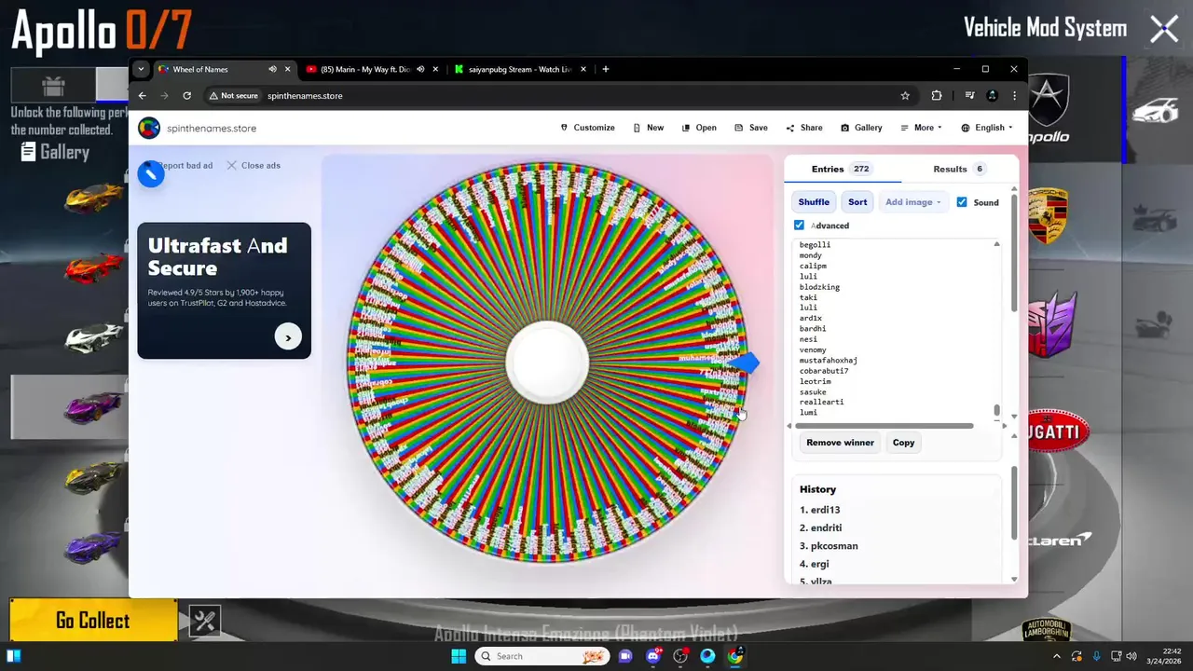Open OBS Studio from the taskbar
Viewport: 1193px width, 671px height.
coord(680,656)
